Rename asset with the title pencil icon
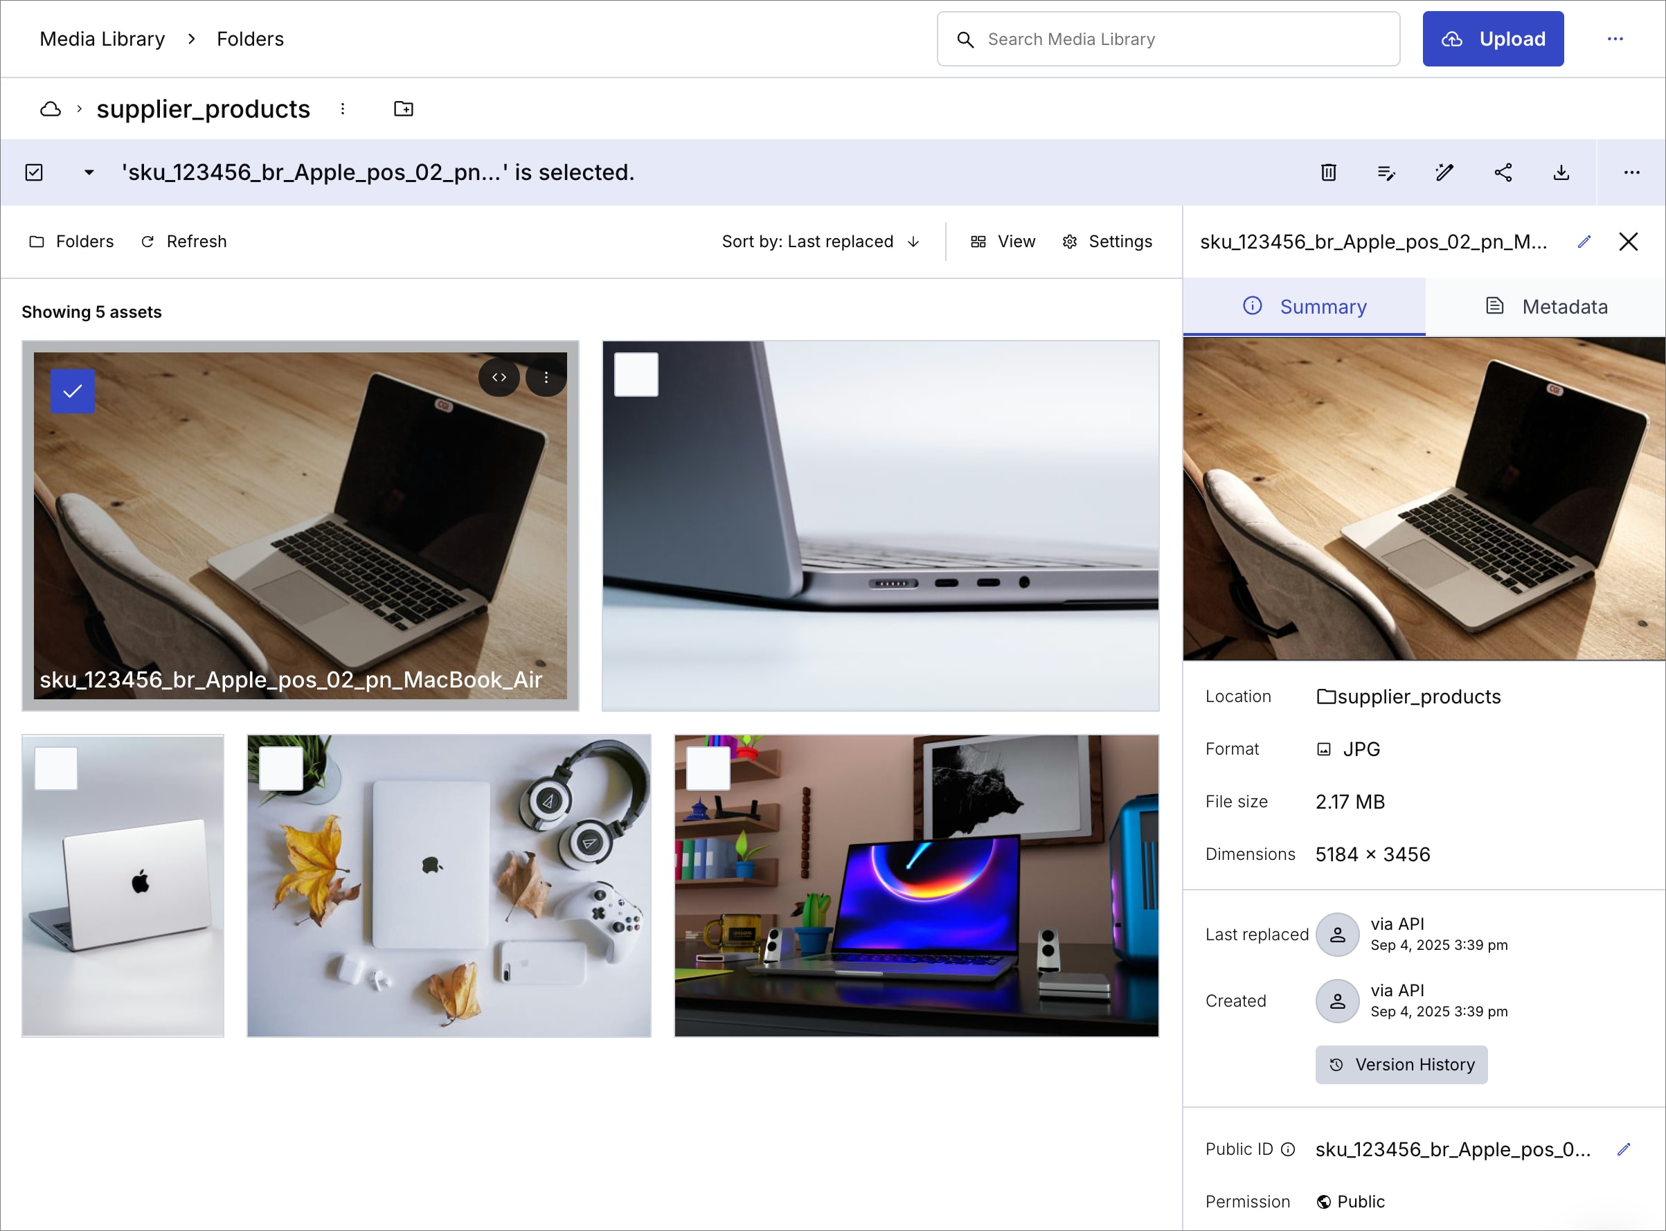The width and height of the screenshot is (1666, 1231). tap(1584, 242)
